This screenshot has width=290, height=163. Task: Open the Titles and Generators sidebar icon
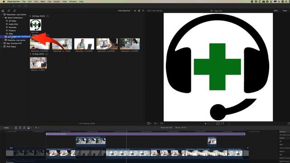pos(14,11)
